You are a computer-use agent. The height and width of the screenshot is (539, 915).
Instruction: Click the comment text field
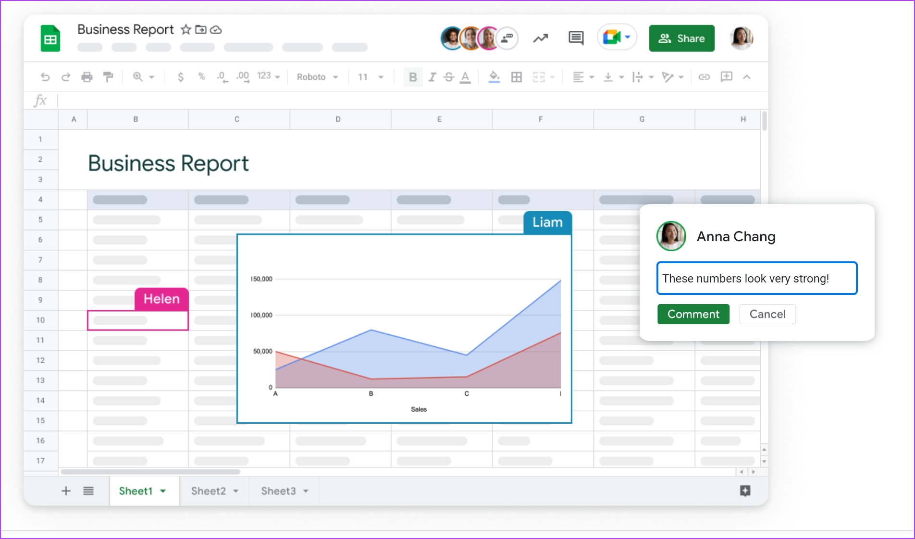pos(757,278)
